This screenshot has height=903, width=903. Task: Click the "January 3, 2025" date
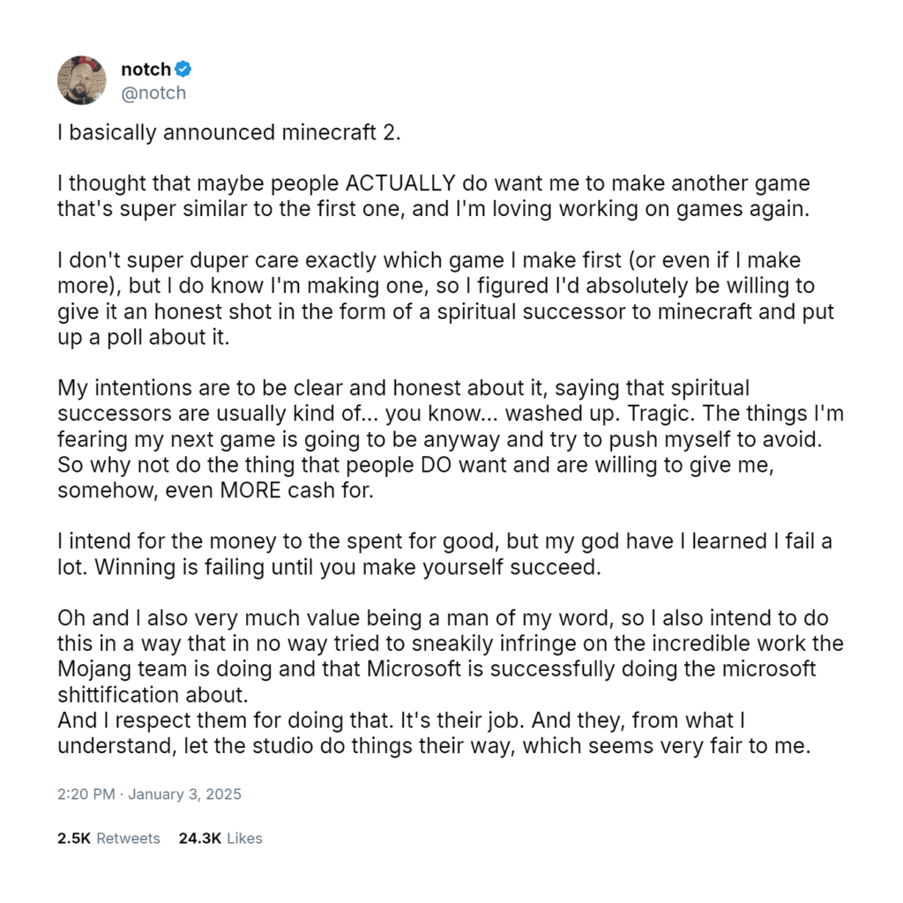(184, 794)
